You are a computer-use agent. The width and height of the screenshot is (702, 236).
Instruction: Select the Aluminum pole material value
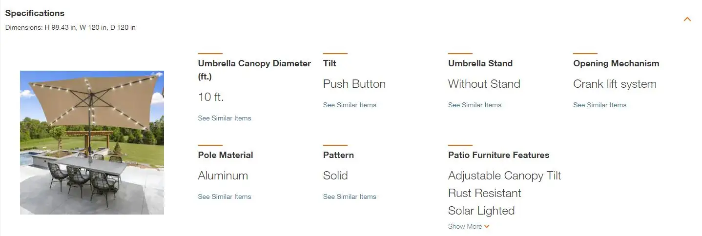point(223,176)
